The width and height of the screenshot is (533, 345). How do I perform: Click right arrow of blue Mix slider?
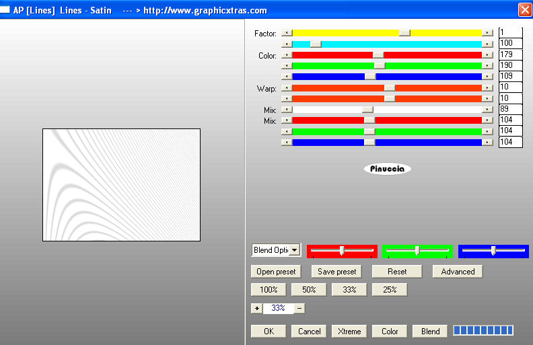click(487, 143)
